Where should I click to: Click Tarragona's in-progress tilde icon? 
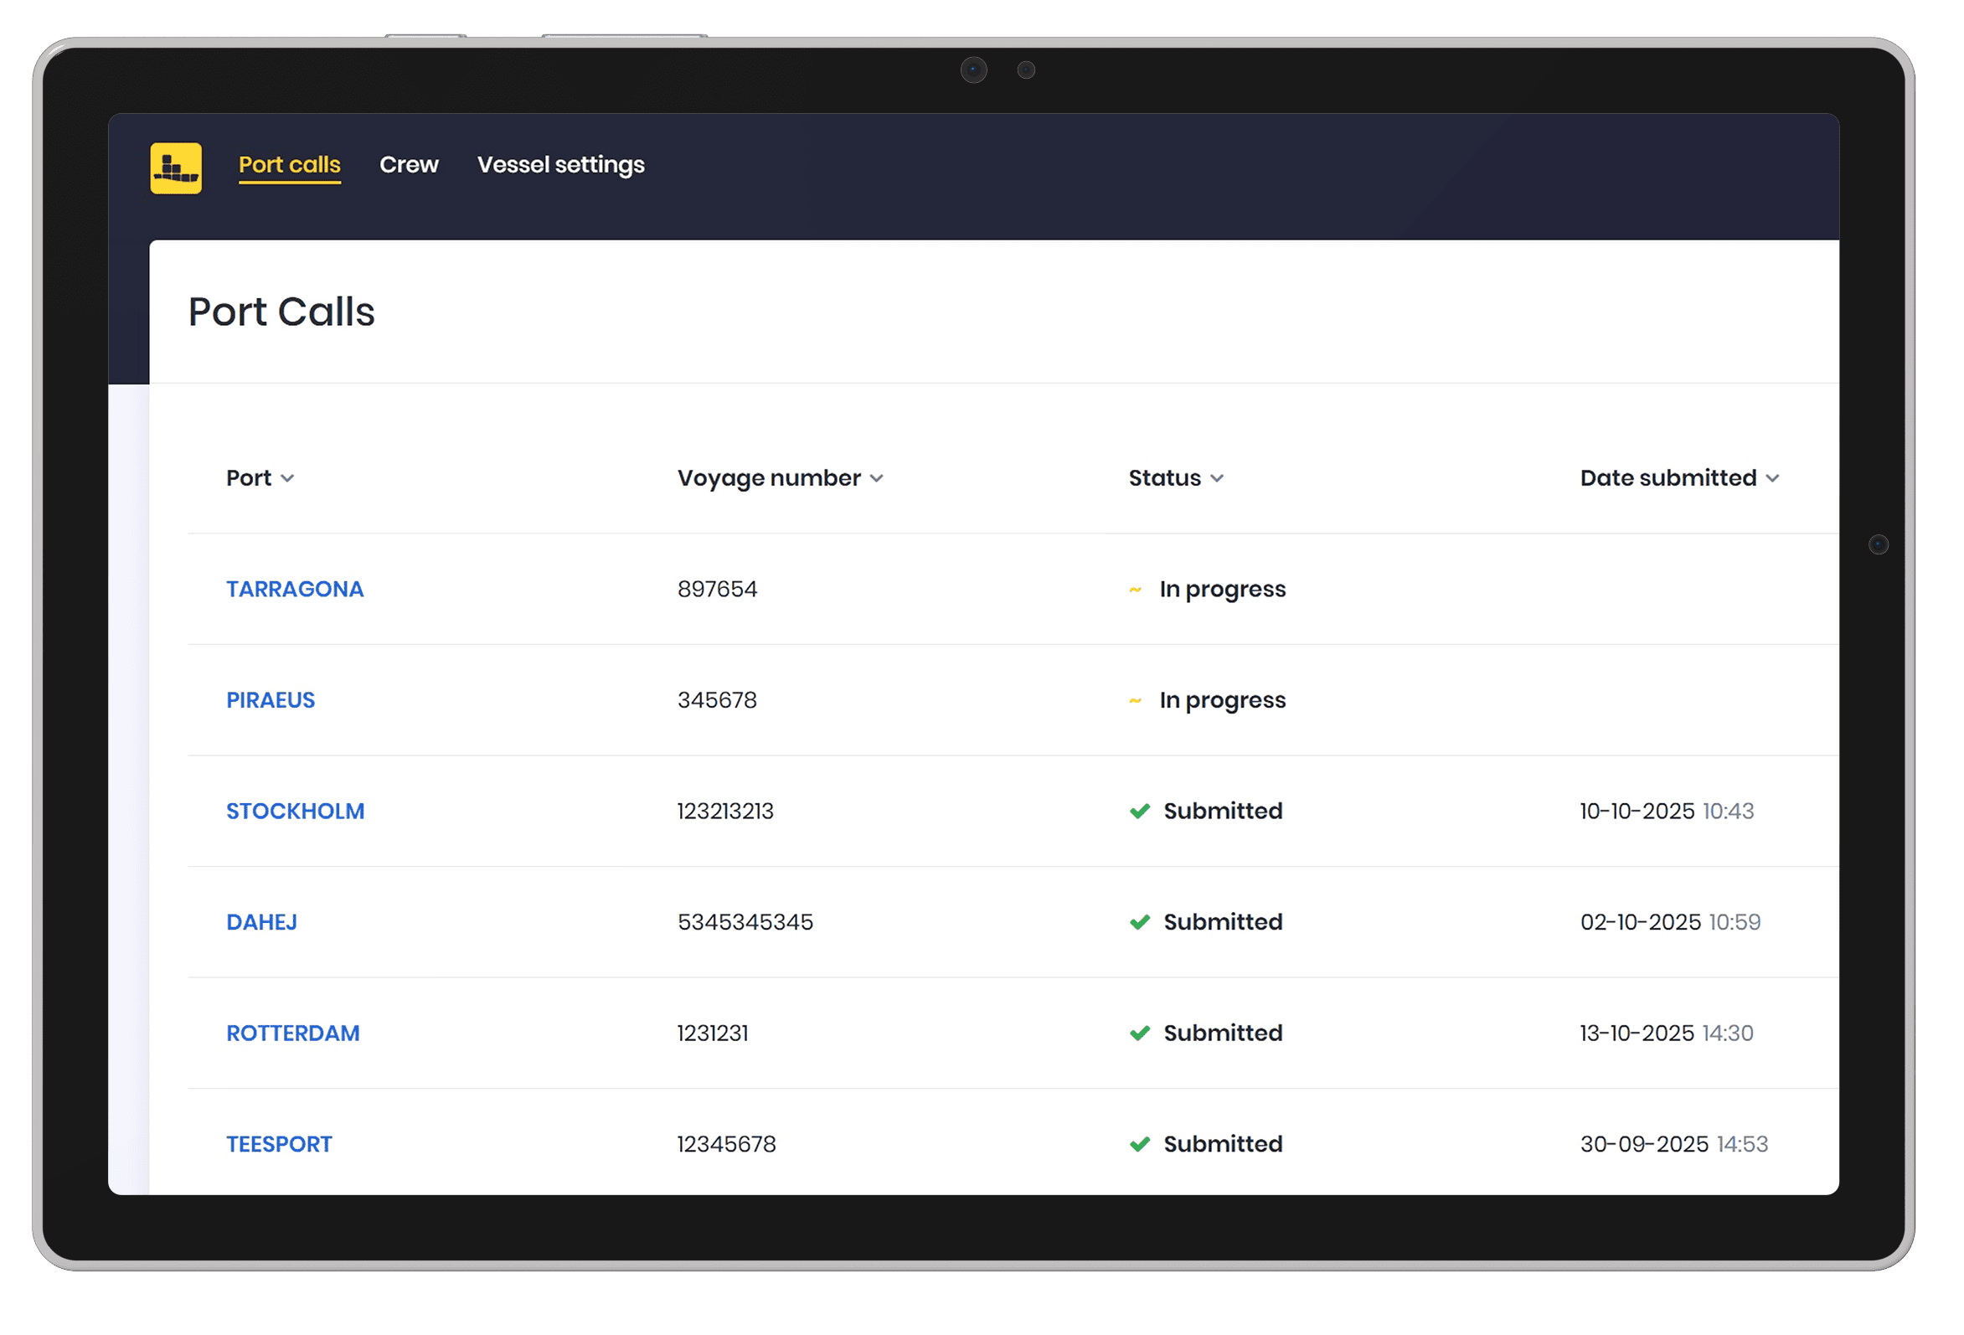(x=1135, y=590)
